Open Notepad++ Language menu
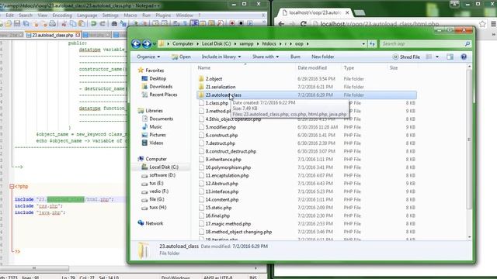 tap(87, 15)
